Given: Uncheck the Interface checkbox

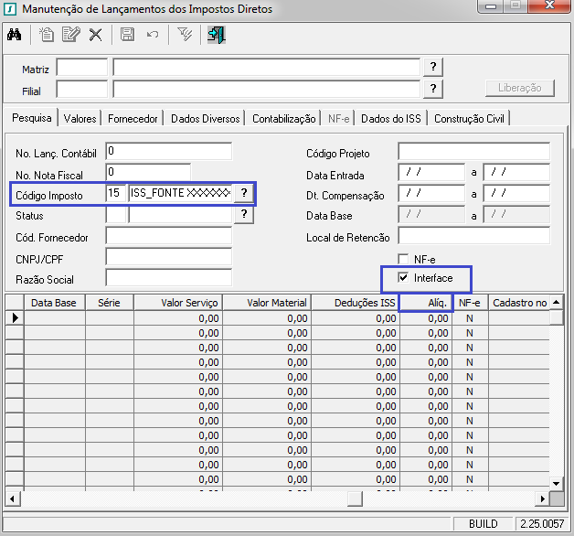Looking at the screenshot, I should coord(403,277).
